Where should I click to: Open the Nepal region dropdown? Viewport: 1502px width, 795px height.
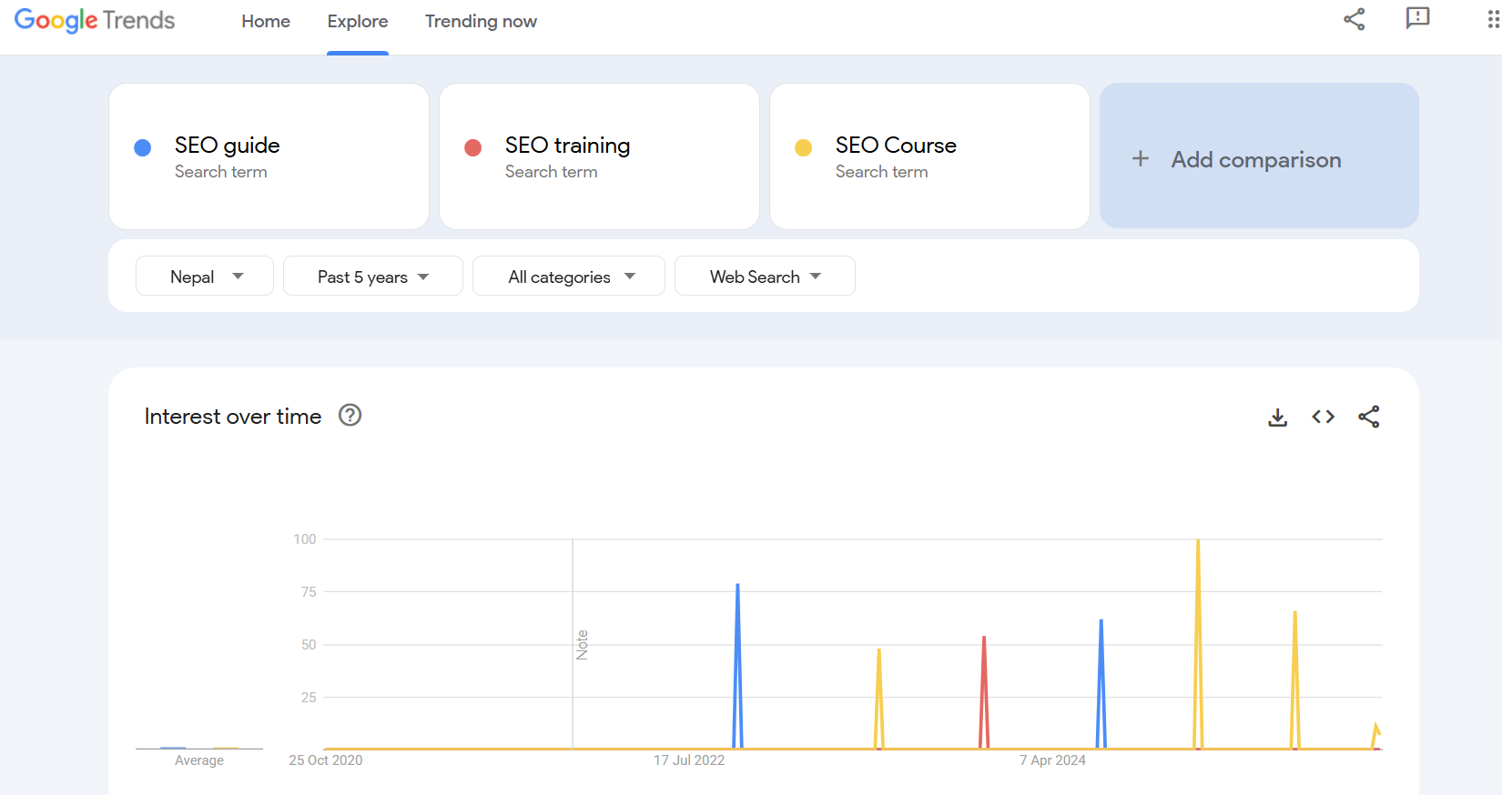click(205, 276)
